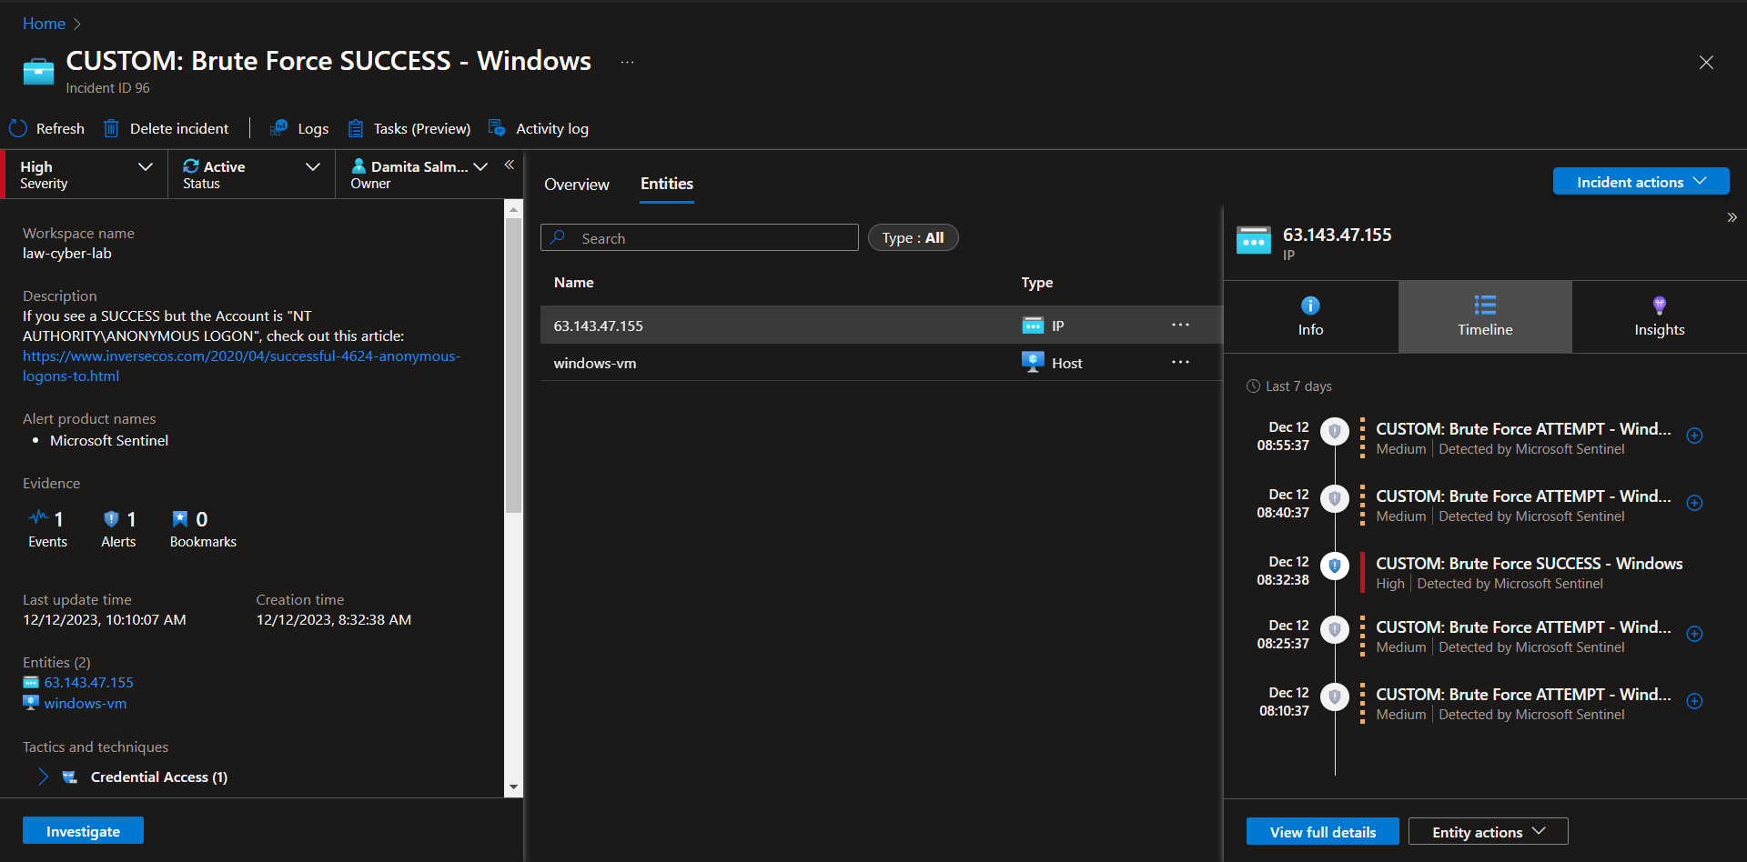Click the entities Search field
Screen dimensions: 1747x862
pos(699,238)
